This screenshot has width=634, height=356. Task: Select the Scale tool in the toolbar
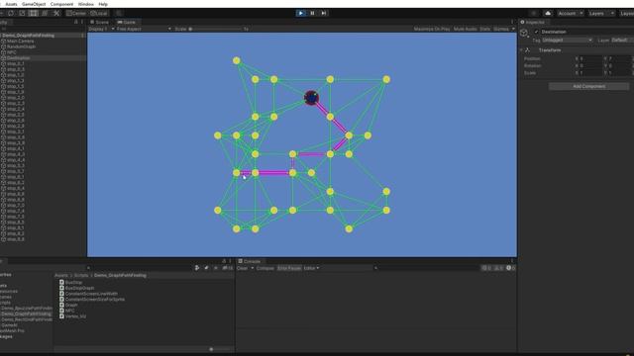(x=22, y=13)
